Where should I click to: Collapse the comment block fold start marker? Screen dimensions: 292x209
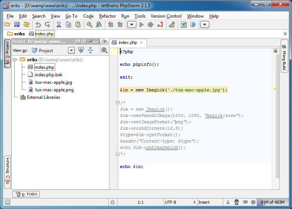(118, 103)
